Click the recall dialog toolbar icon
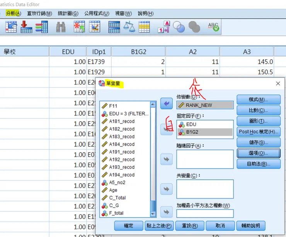286x237 pixels. click(11, 27)
